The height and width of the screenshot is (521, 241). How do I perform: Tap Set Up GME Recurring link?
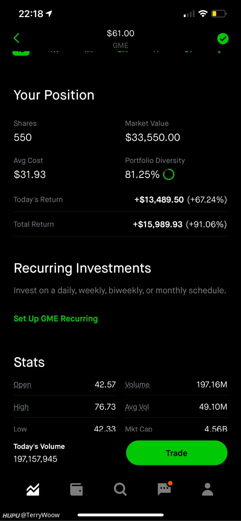coord(56,318)
